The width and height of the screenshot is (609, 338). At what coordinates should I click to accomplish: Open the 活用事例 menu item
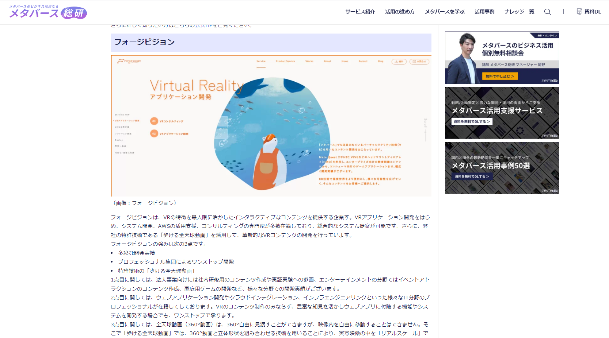coord(484,12)
